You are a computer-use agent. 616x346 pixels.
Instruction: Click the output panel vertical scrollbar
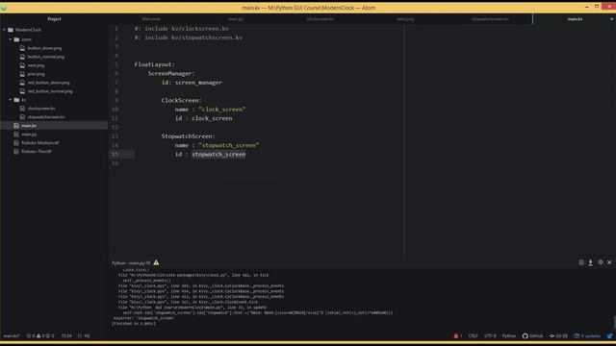614,323
